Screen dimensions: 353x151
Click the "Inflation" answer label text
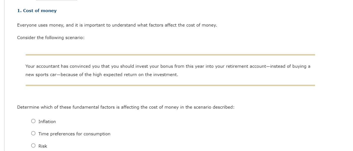[x=47, y=122]
